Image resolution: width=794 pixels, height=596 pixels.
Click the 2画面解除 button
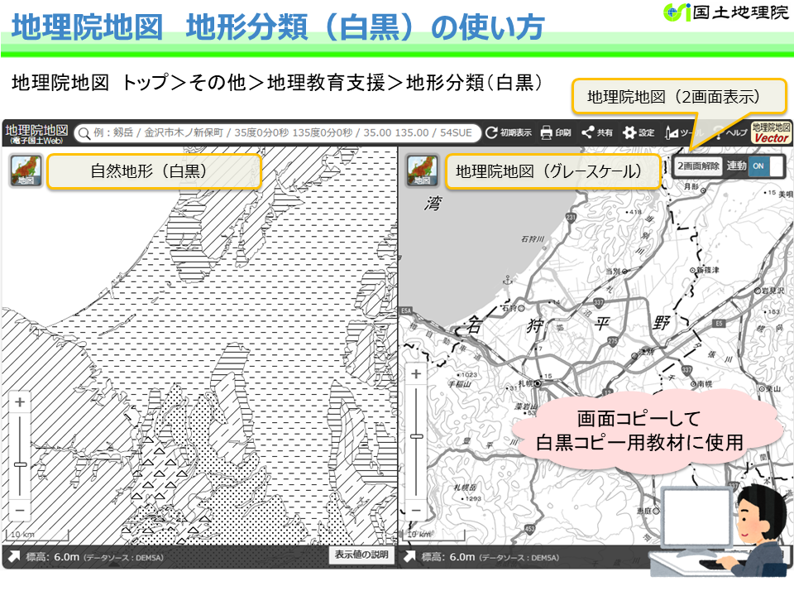[698, 166]
